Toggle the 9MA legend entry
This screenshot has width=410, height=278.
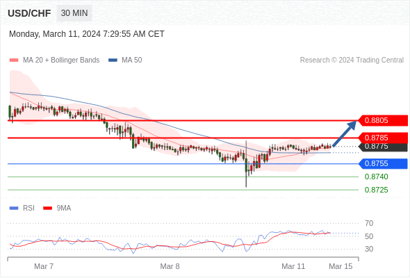tap(57, 208)
